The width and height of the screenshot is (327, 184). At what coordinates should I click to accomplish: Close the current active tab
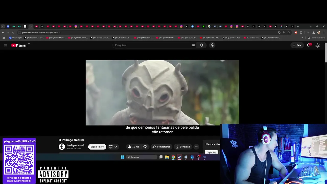coord(31,26)
